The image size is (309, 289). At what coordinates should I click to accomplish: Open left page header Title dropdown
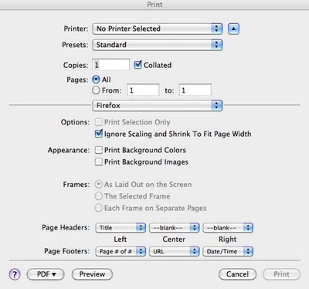[x=121, y=228]
